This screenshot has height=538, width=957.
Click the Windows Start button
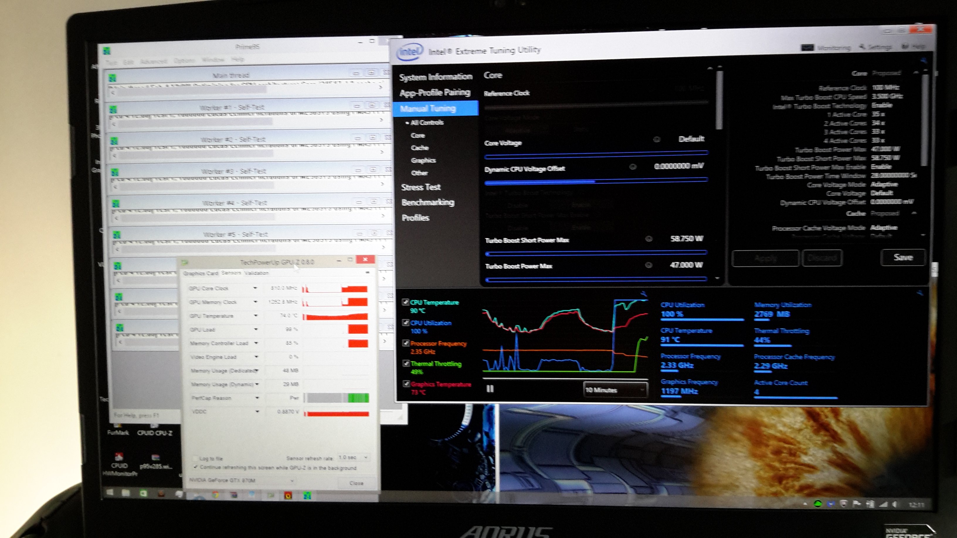click(110, 493)
